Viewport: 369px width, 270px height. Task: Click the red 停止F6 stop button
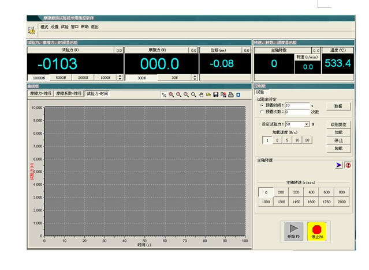317,231
